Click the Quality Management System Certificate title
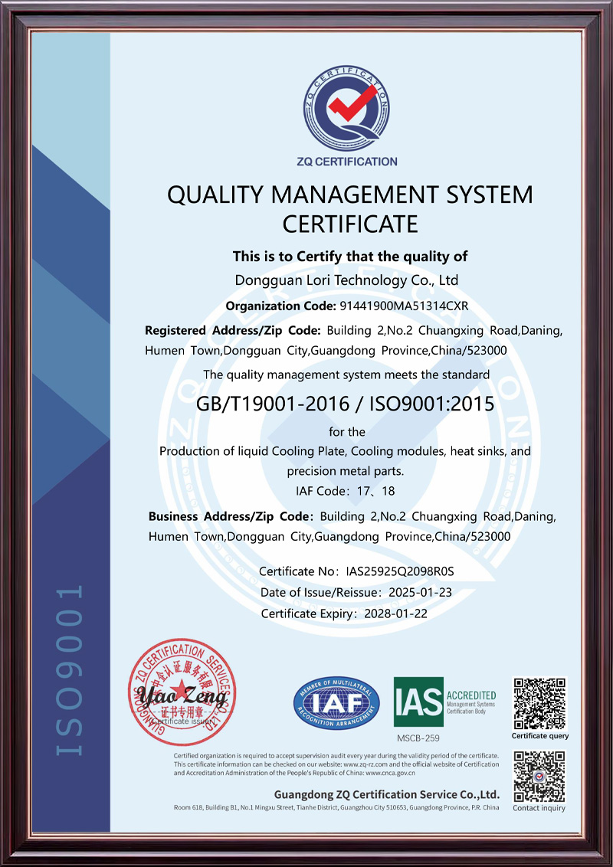Viewport: 613px width, 867px height. click(x=350, y=209)
